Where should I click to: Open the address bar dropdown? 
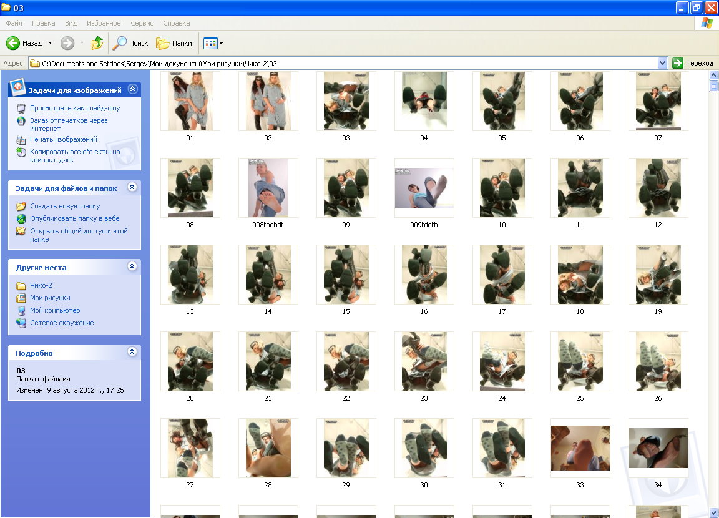[x=662, y=63]
